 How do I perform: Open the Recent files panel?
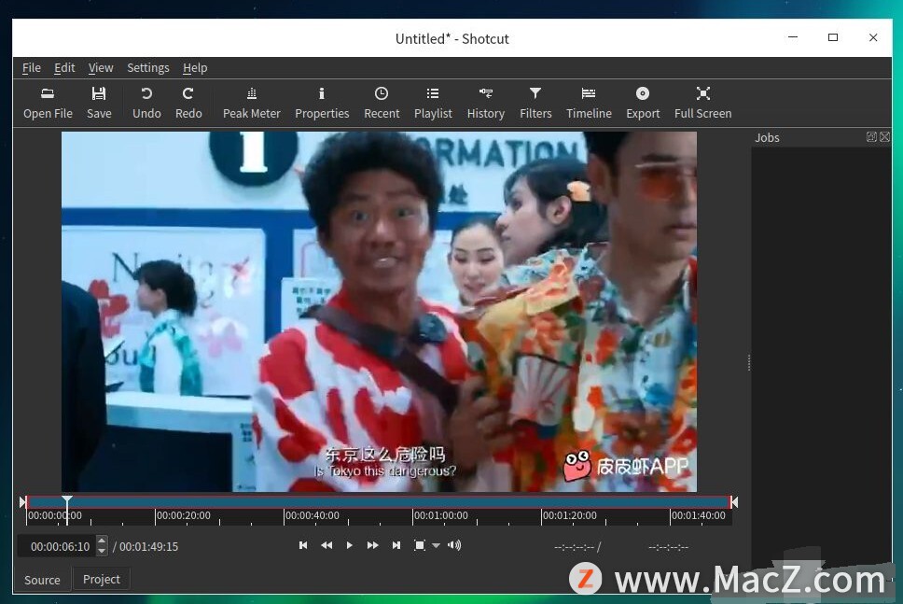coord(382,103)
